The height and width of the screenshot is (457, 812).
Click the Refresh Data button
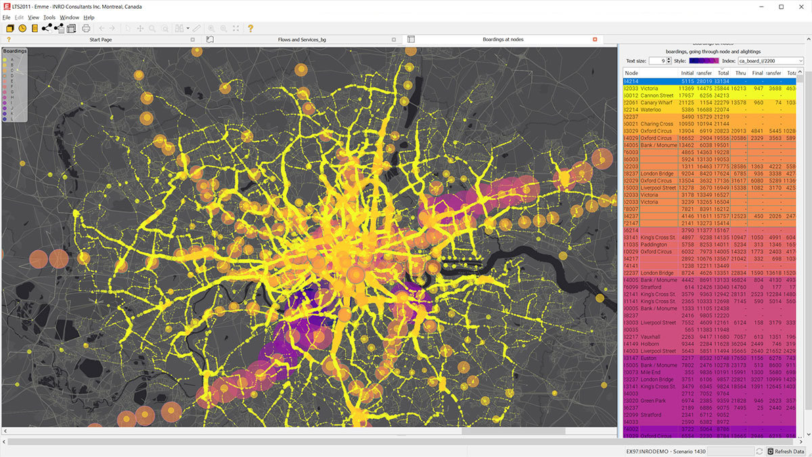(x=785, y=451)
